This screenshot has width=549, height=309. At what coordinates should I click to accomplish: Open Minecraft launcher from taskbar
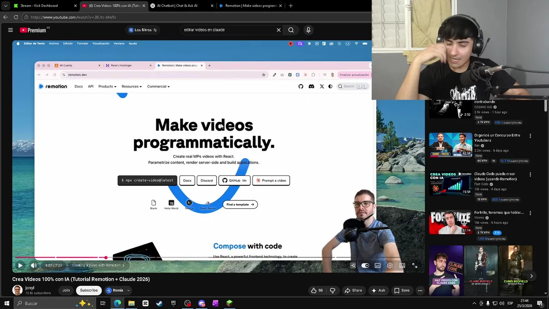pos(229,303)
